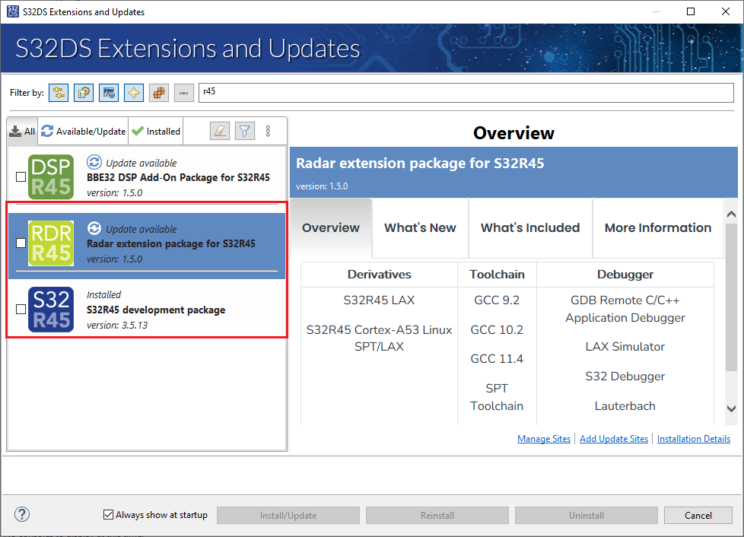Viewport: 744px width, 537px height.
Task: Select the DSP R45 package icon
Action: 50,176
